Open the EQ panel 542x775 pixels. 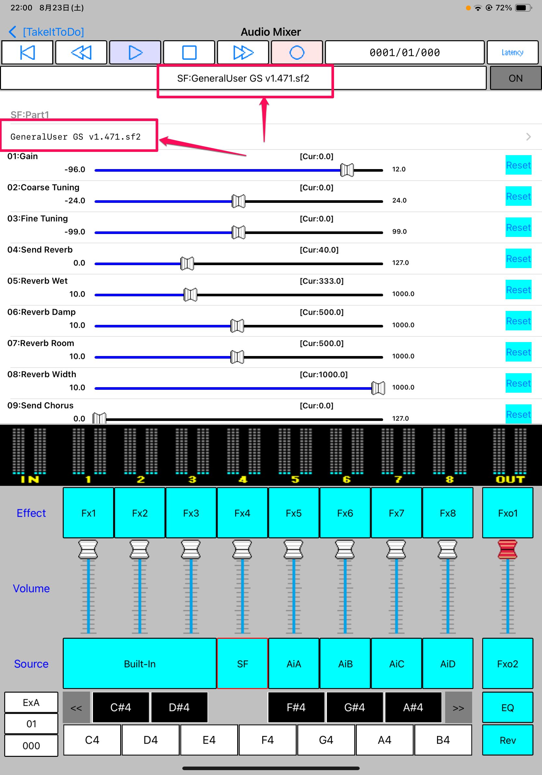508,707
